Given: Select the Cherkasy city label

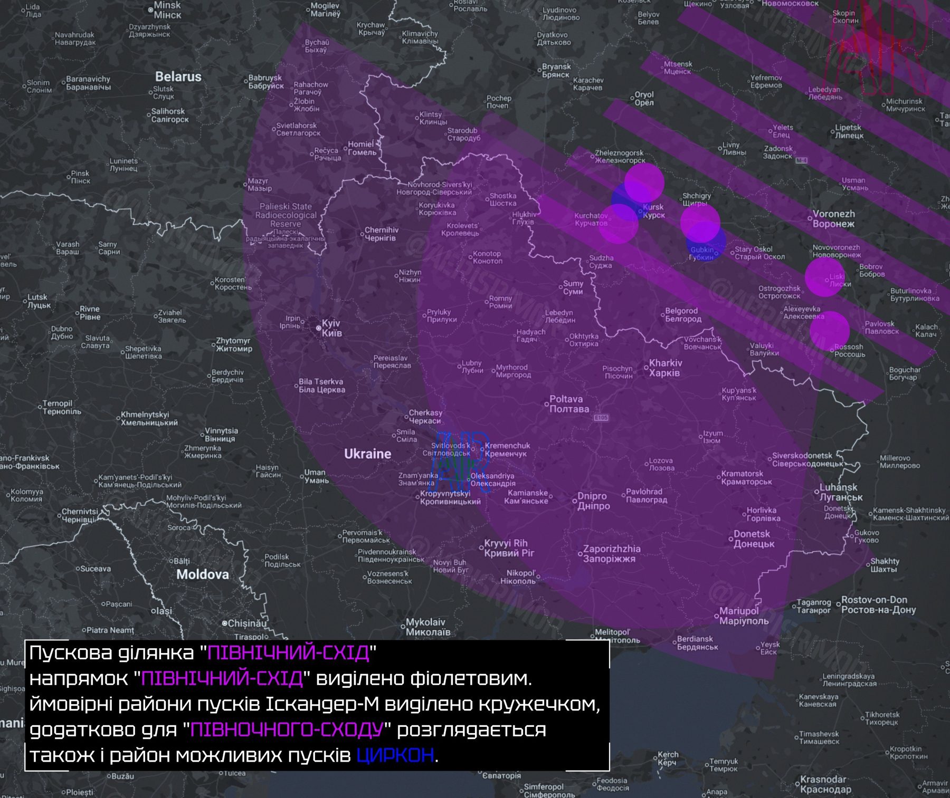Looking at the screenshot, I should pyautogui.click(x=425, y=417).
